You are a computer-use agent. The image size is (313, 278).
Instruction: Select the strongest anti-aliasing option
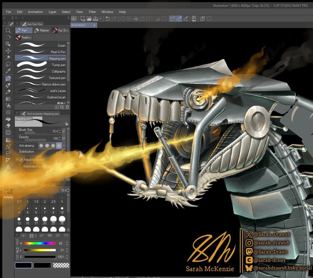pos(59,146)
